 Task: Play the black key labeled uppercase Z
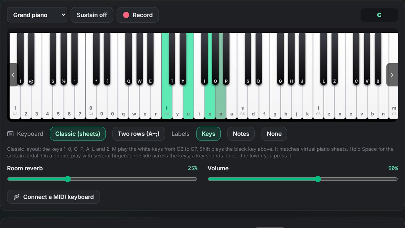tap(334, 59)
